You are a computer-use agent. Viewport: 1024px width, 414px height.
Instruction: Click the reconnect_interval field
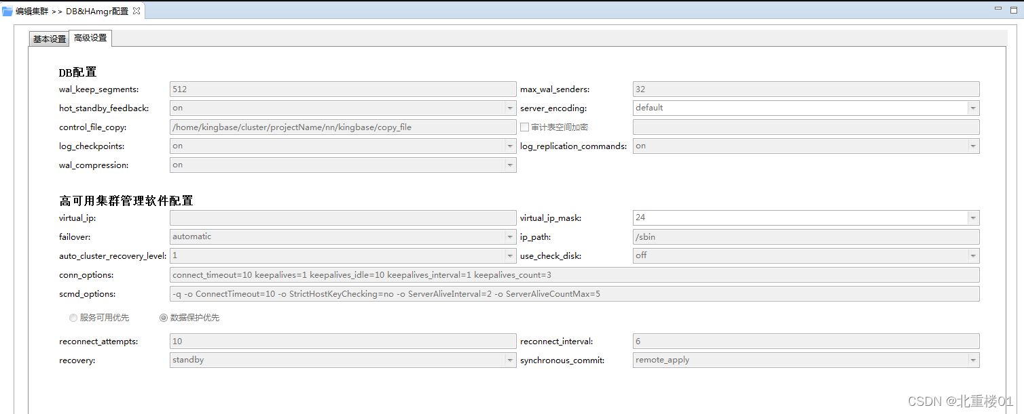(x=806, y=341)
